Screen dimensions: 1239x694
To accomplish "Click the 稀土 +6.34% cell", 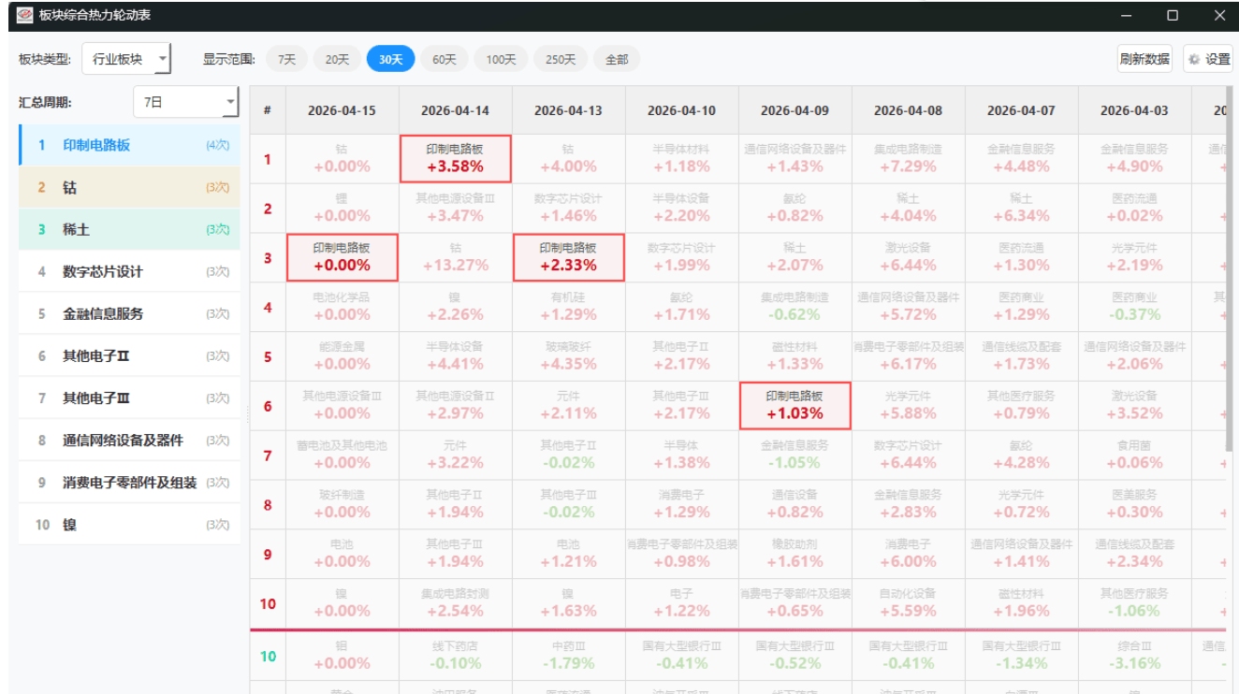I will coord(1022,208).
